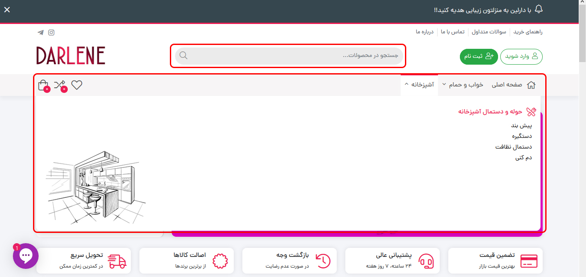Open Darlene's Telegram icon

click(x=40, y=32)
